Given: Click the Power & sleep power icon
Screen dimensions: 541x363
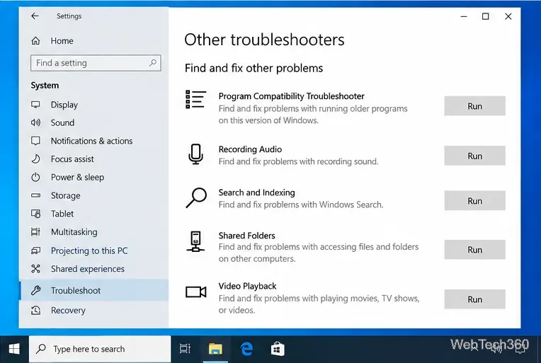Looking at the screenshot, I should (35, 177).
